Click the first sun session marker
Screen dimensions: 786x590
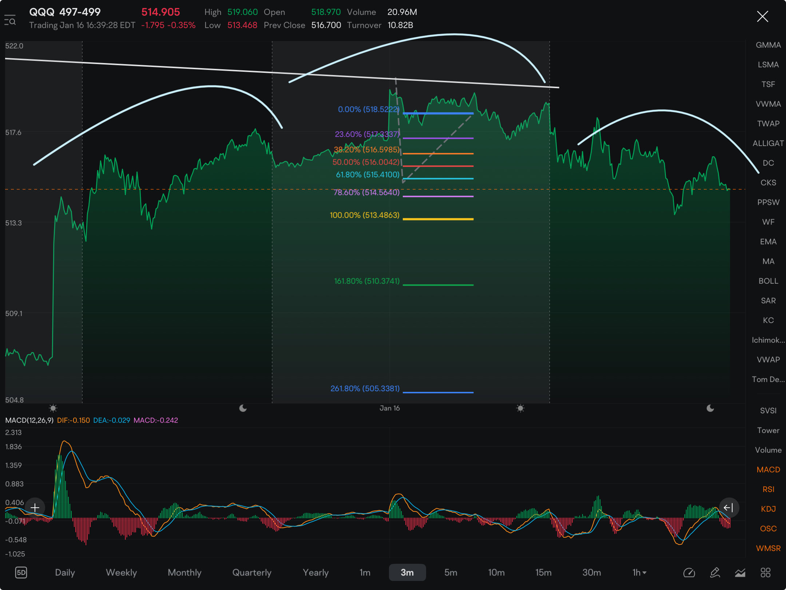pos(53,408)
